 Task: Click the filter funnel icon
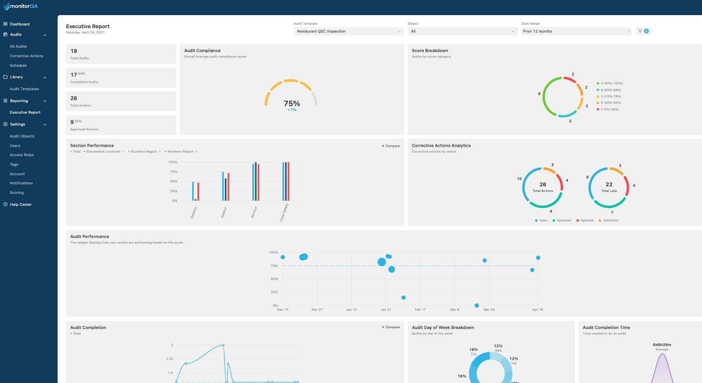coord(640,31)
